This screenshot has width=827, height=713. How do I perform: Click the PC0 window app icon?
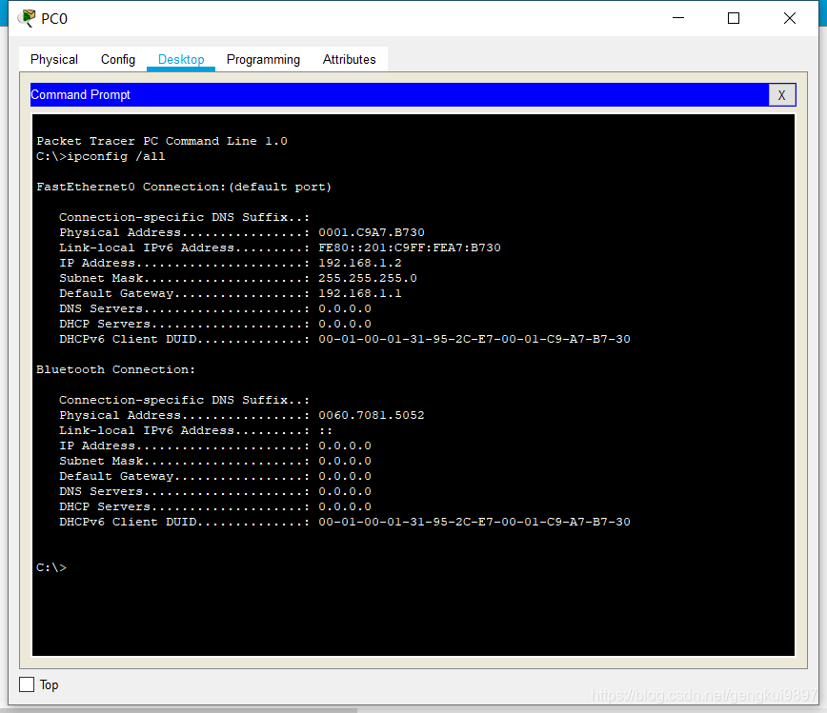27,18
